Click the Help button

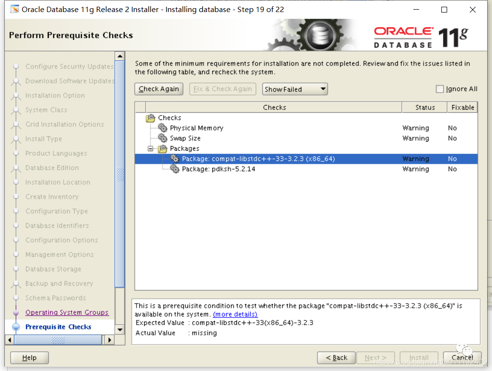(x=29, y=358)
